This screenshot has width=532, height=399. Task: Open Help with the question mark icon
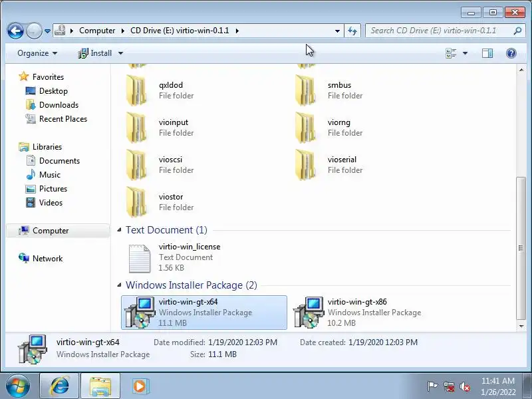511,53
